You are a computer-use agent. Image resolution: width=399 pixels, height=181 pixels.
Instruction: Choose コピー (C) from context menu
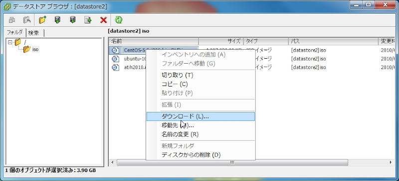tap(200, 84)
